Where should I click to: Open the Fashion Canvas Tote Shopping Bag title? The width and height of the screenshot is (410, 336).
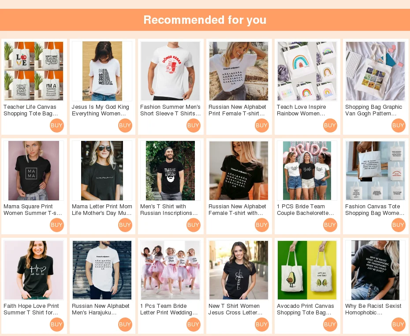tap(375, 210)
